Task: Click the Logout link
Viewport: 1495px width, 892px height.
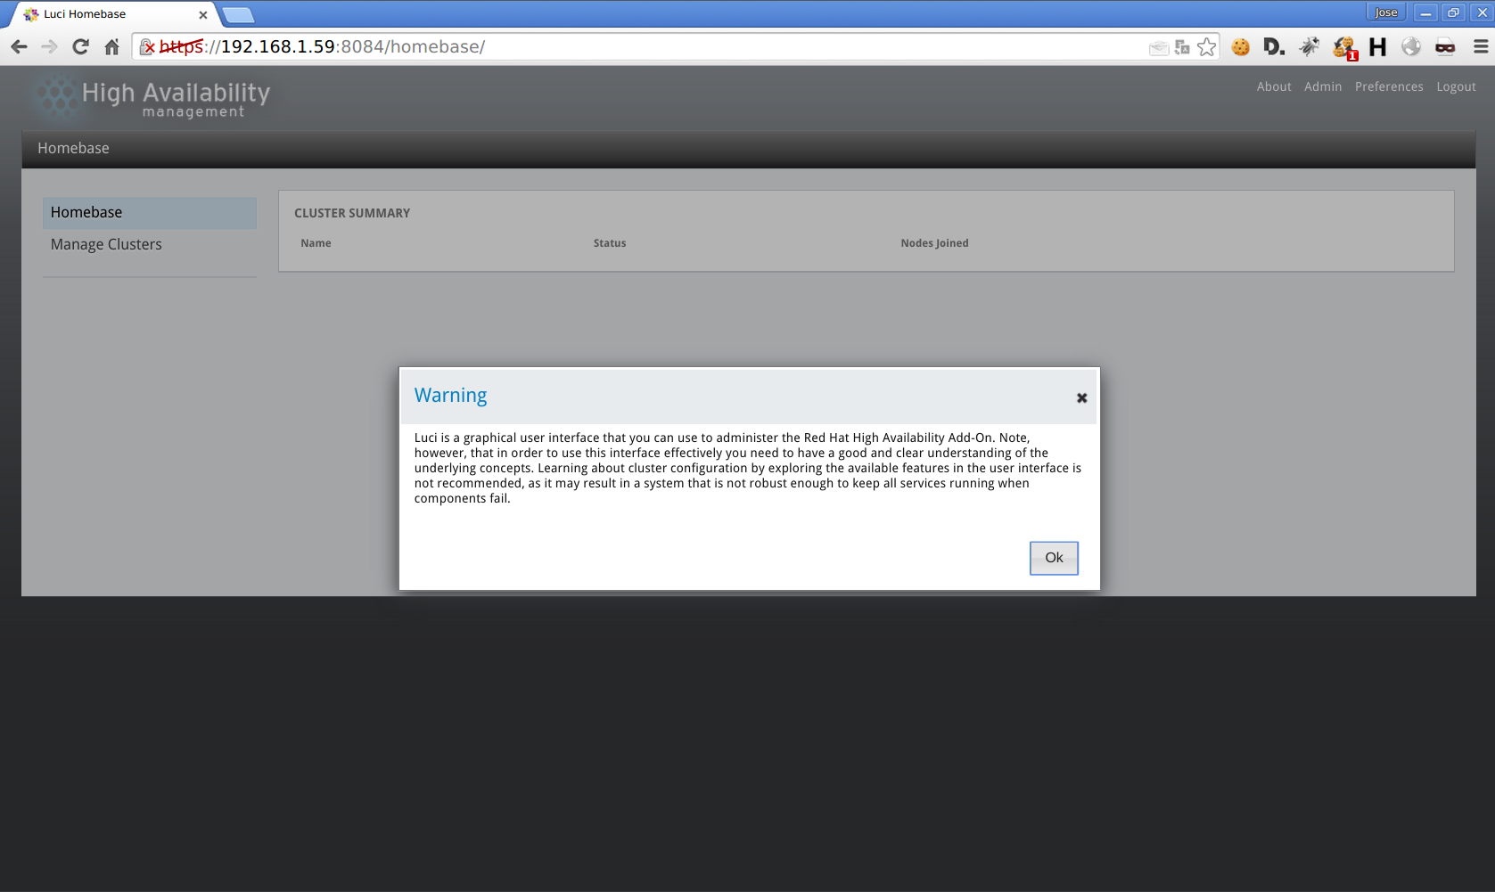Action: 1456,86
